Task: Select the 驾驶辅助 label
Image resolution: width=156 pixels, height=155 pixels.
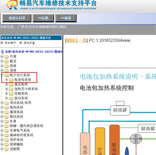Action: point(16,144)
